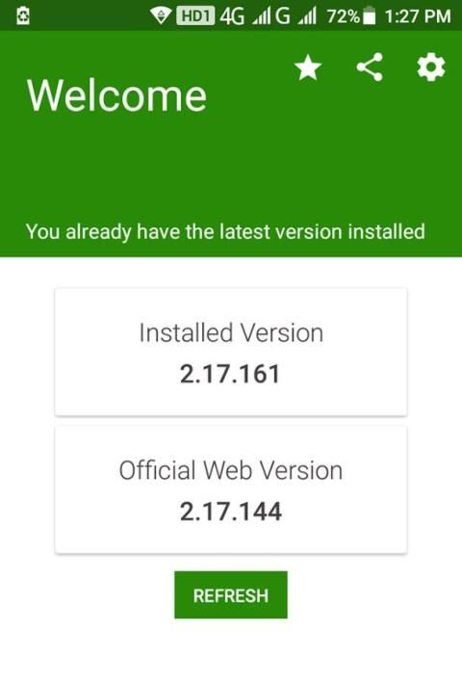Tap the battery saver status icon

pos(23,16)
